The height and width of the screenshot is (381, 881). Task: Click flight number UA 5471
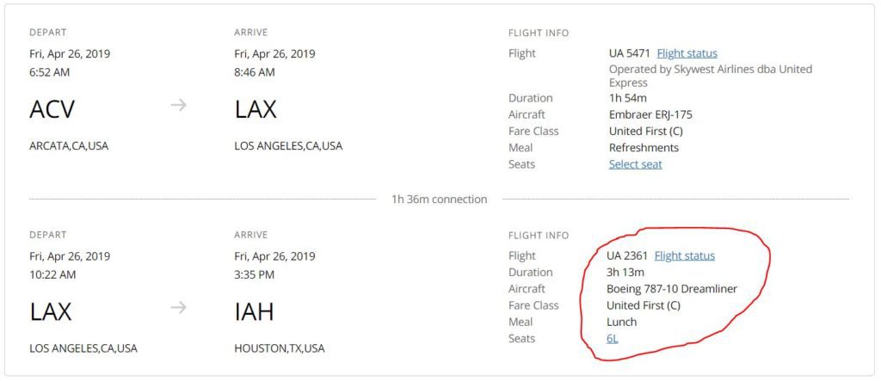click(x=629, y=53)
